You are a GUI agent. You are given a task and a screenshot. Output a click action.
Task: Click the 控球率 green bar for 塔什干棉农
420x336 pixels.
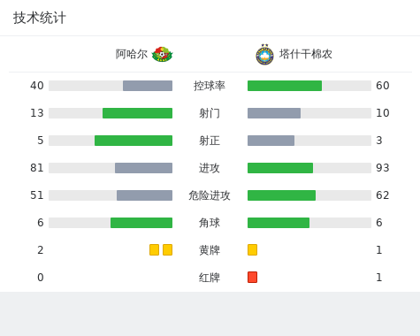pyautogui.click(x=285, y=86)
